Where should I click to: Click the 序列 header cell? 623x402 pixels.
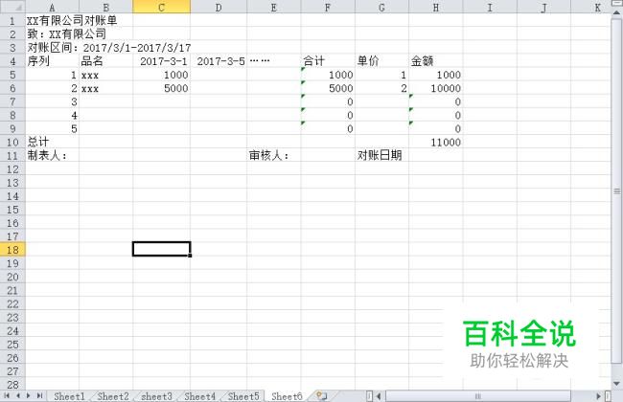point(52,60)
